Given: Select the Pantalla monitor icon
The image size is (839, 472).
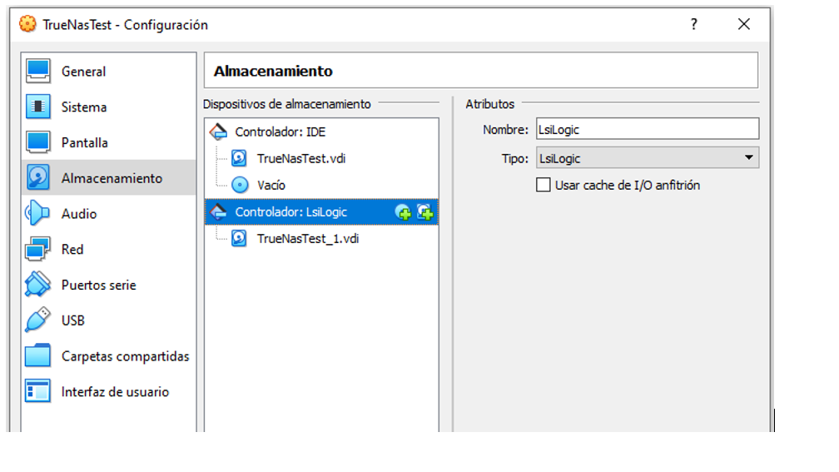Looking at the screenshot, I should (38, 142).
